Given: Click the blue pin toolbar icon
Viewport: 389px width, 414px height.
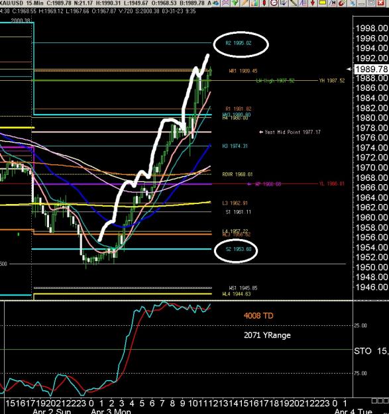Looking at the screenshot, I should click(353, 3).
